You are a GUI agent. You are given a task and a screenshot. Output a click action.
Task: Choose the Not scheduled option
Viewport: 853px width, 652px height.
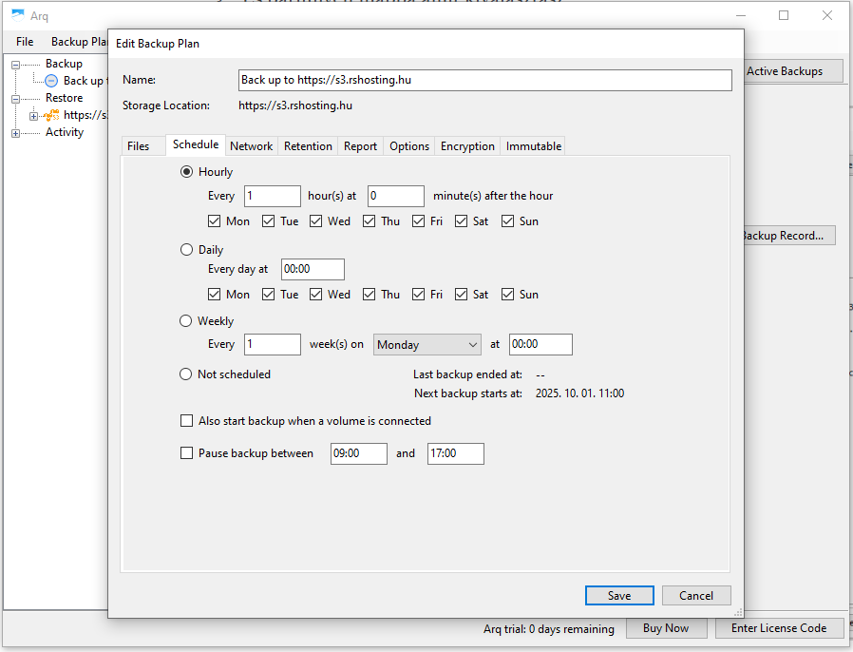(186, 374)
